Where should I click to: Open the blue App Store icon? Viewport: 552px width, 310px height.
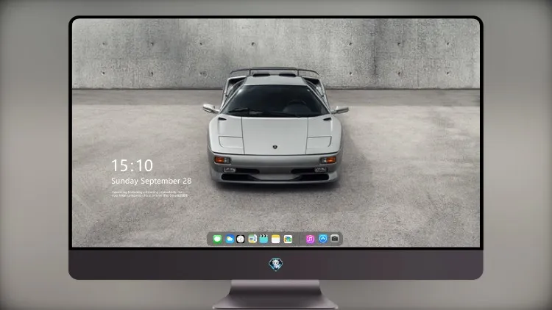[323, 239]
